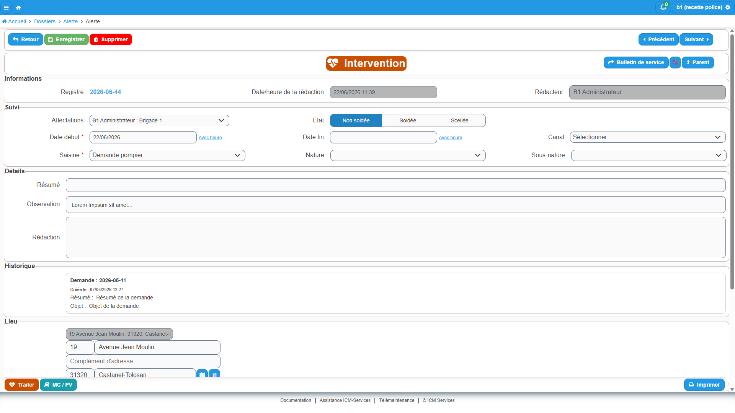Click the page vertical scrollbar
The height and width of the screenshot is (413, 735).
click(732, 161)
